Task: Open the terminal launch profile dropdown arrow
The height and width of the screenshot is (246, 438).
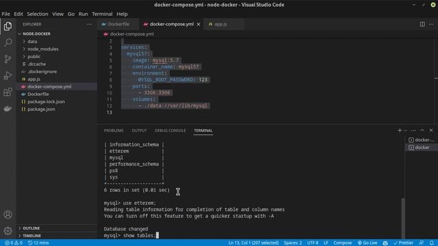Action: pyautogui.click(x=406, y=131)
